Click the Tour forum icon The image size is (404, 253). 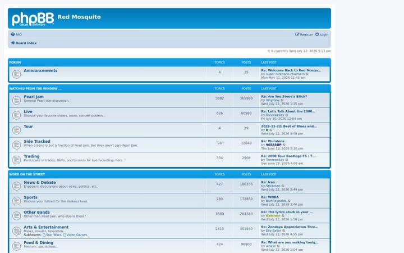(x=16, y=130)
